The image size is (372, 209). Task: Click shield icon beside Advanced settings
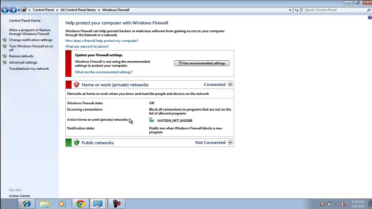pyautogui.click(x=5, y=62)
